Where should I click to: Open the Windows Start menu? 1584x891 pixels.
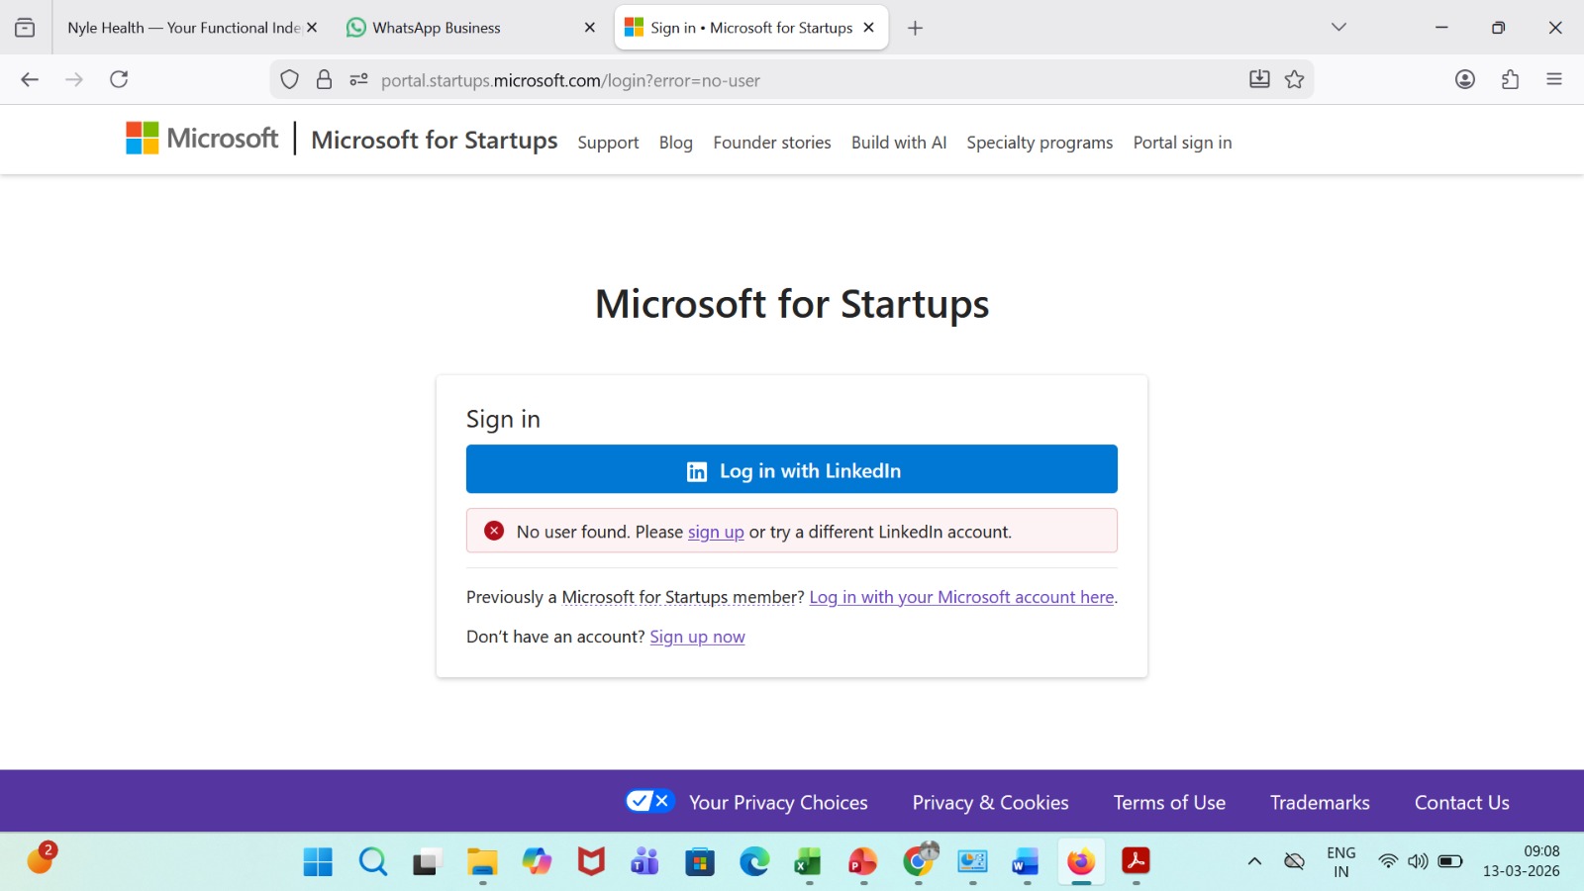318,862
